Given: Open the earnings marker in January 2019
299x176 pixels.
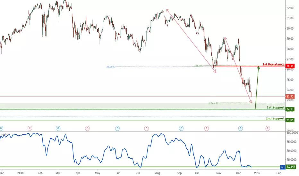Looking at the screenshot, I should click(268, 128).
